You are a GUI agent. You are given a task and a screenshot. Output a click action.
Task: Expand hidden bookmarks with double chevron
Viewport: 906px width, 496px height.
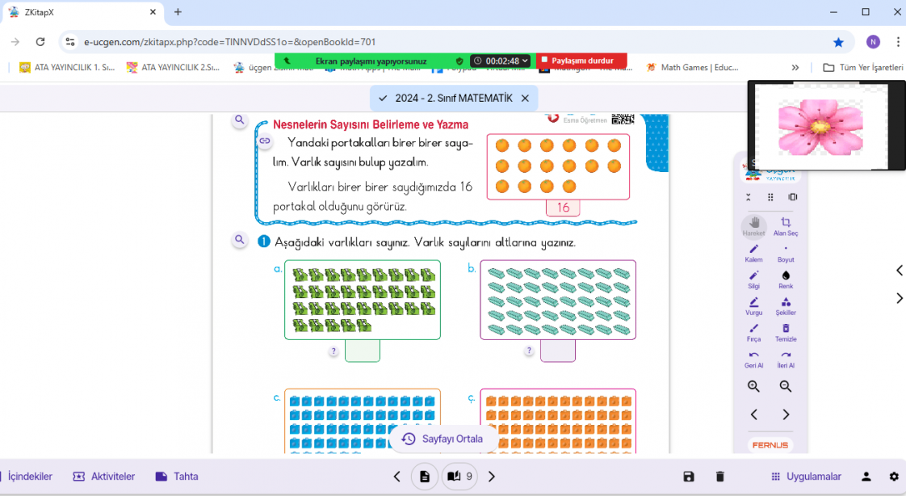pos(795,68)
